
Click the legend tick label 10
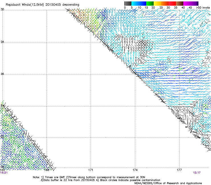point(139,8)
